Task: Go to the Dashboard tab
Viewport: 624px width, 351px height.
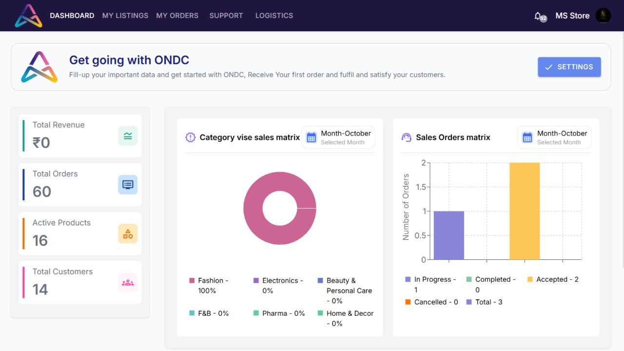Action: 72,16
